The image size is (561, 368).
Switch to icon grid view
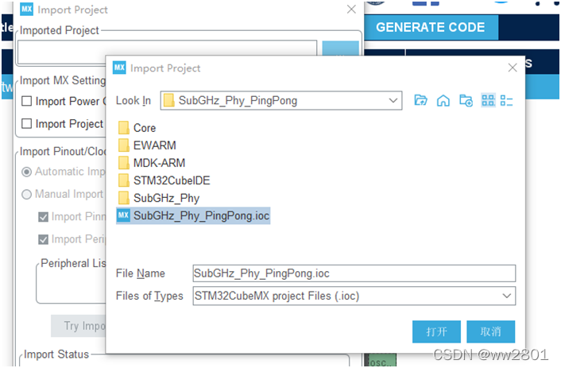(x=488, y=100)
